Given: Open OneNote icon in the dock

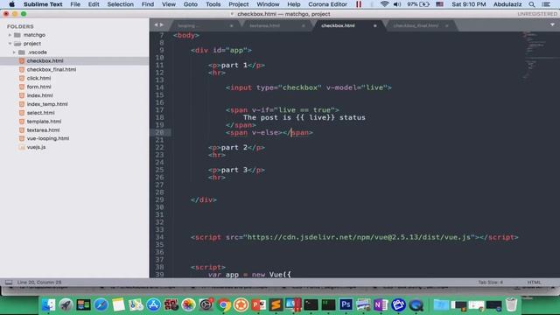Looking at the screenshot, I should click(381, 304).
